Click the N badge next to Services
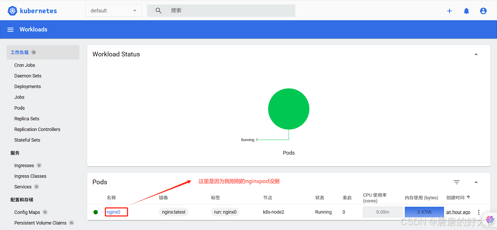 36,187
